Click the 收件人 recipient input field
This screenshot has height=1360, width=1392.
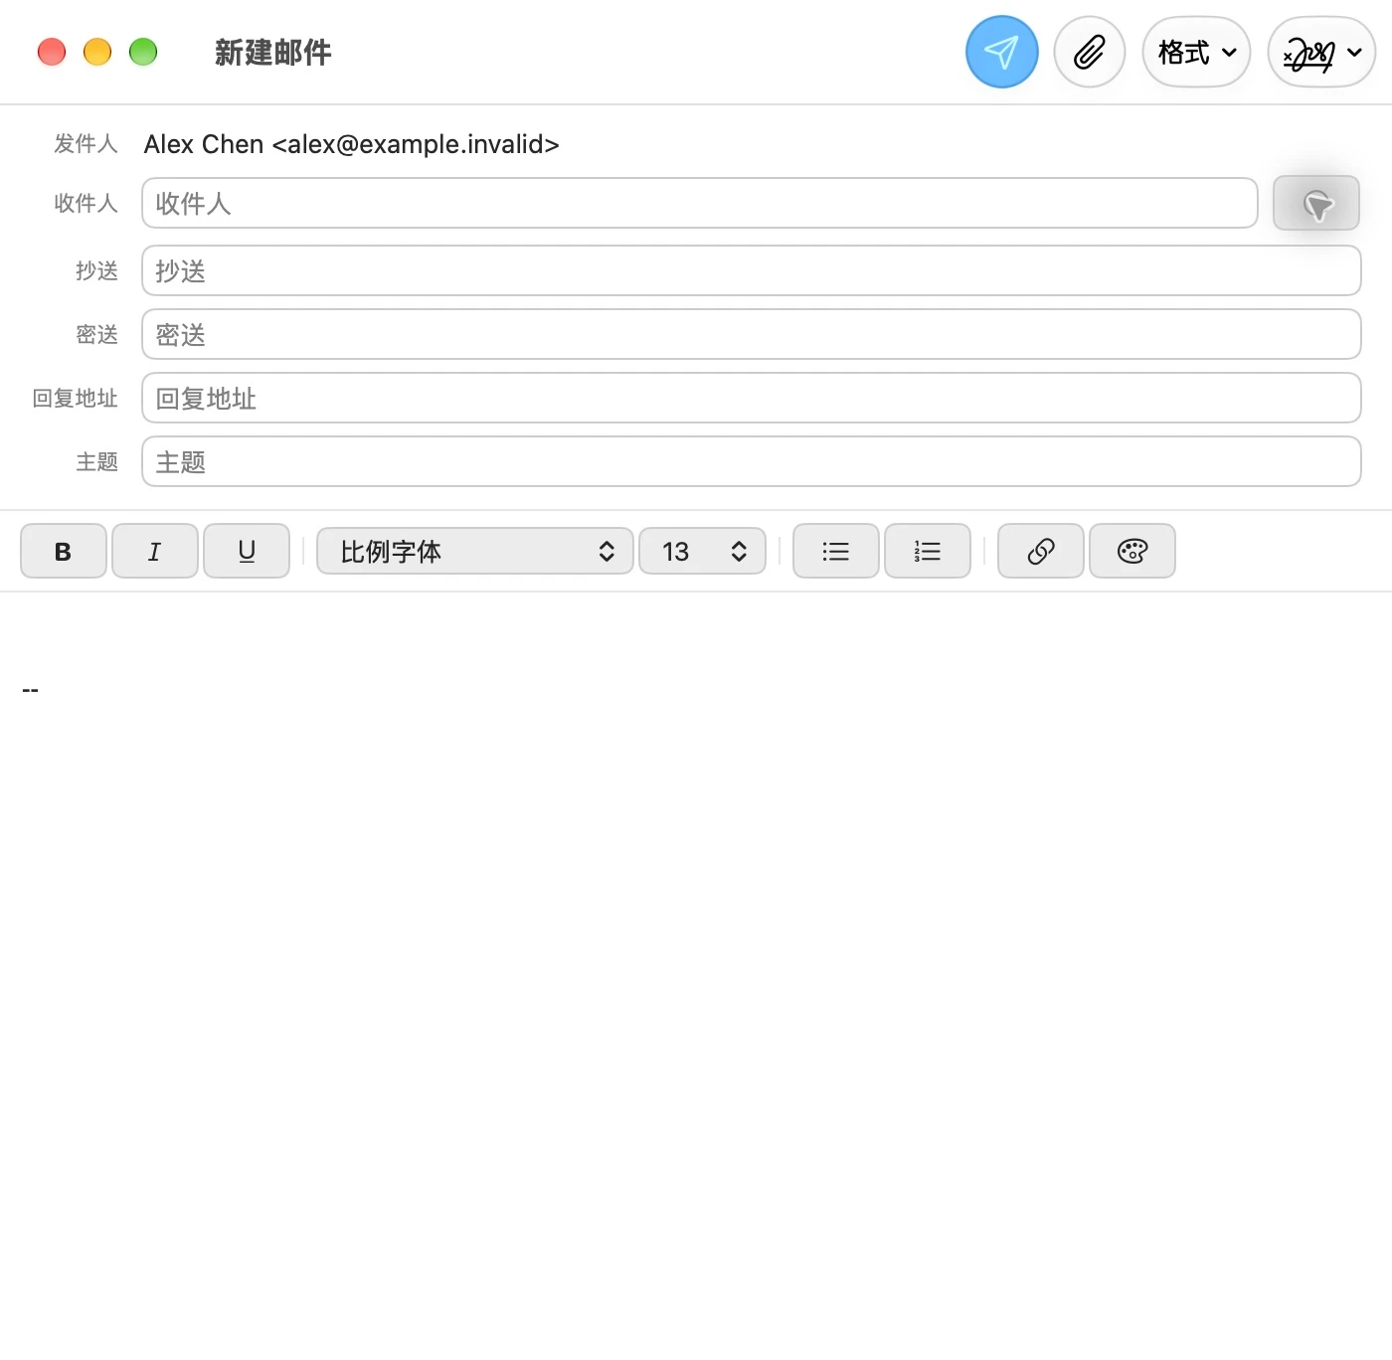click(x=700, y=203)
